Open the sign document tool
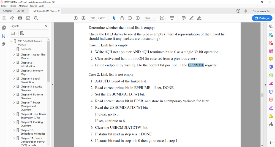The width and height of the screenshot is (275, 147). click(x=199, y=18)
